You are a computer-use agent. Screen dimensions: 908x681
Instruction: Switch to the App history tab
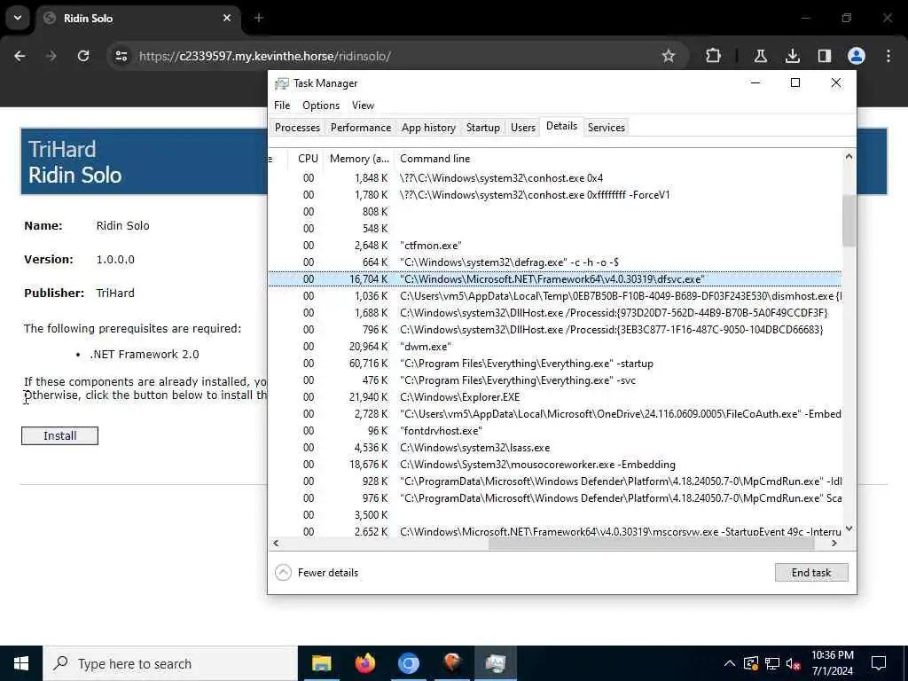coord(428,128)
